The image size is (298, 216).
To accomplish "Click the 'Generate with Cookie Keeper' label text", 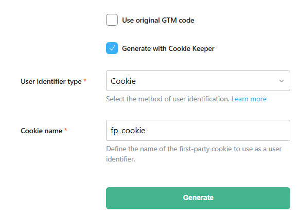I will click(168, 48).
